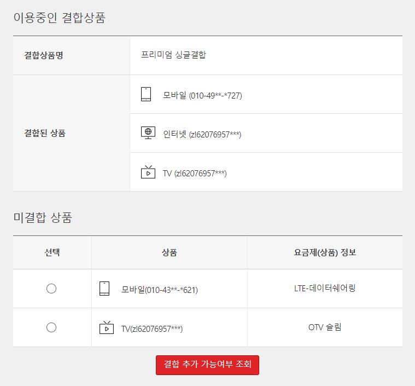The image size is (415, 386).
Task: Click the mobile icon in unbundled products
Action: point(104,289)
